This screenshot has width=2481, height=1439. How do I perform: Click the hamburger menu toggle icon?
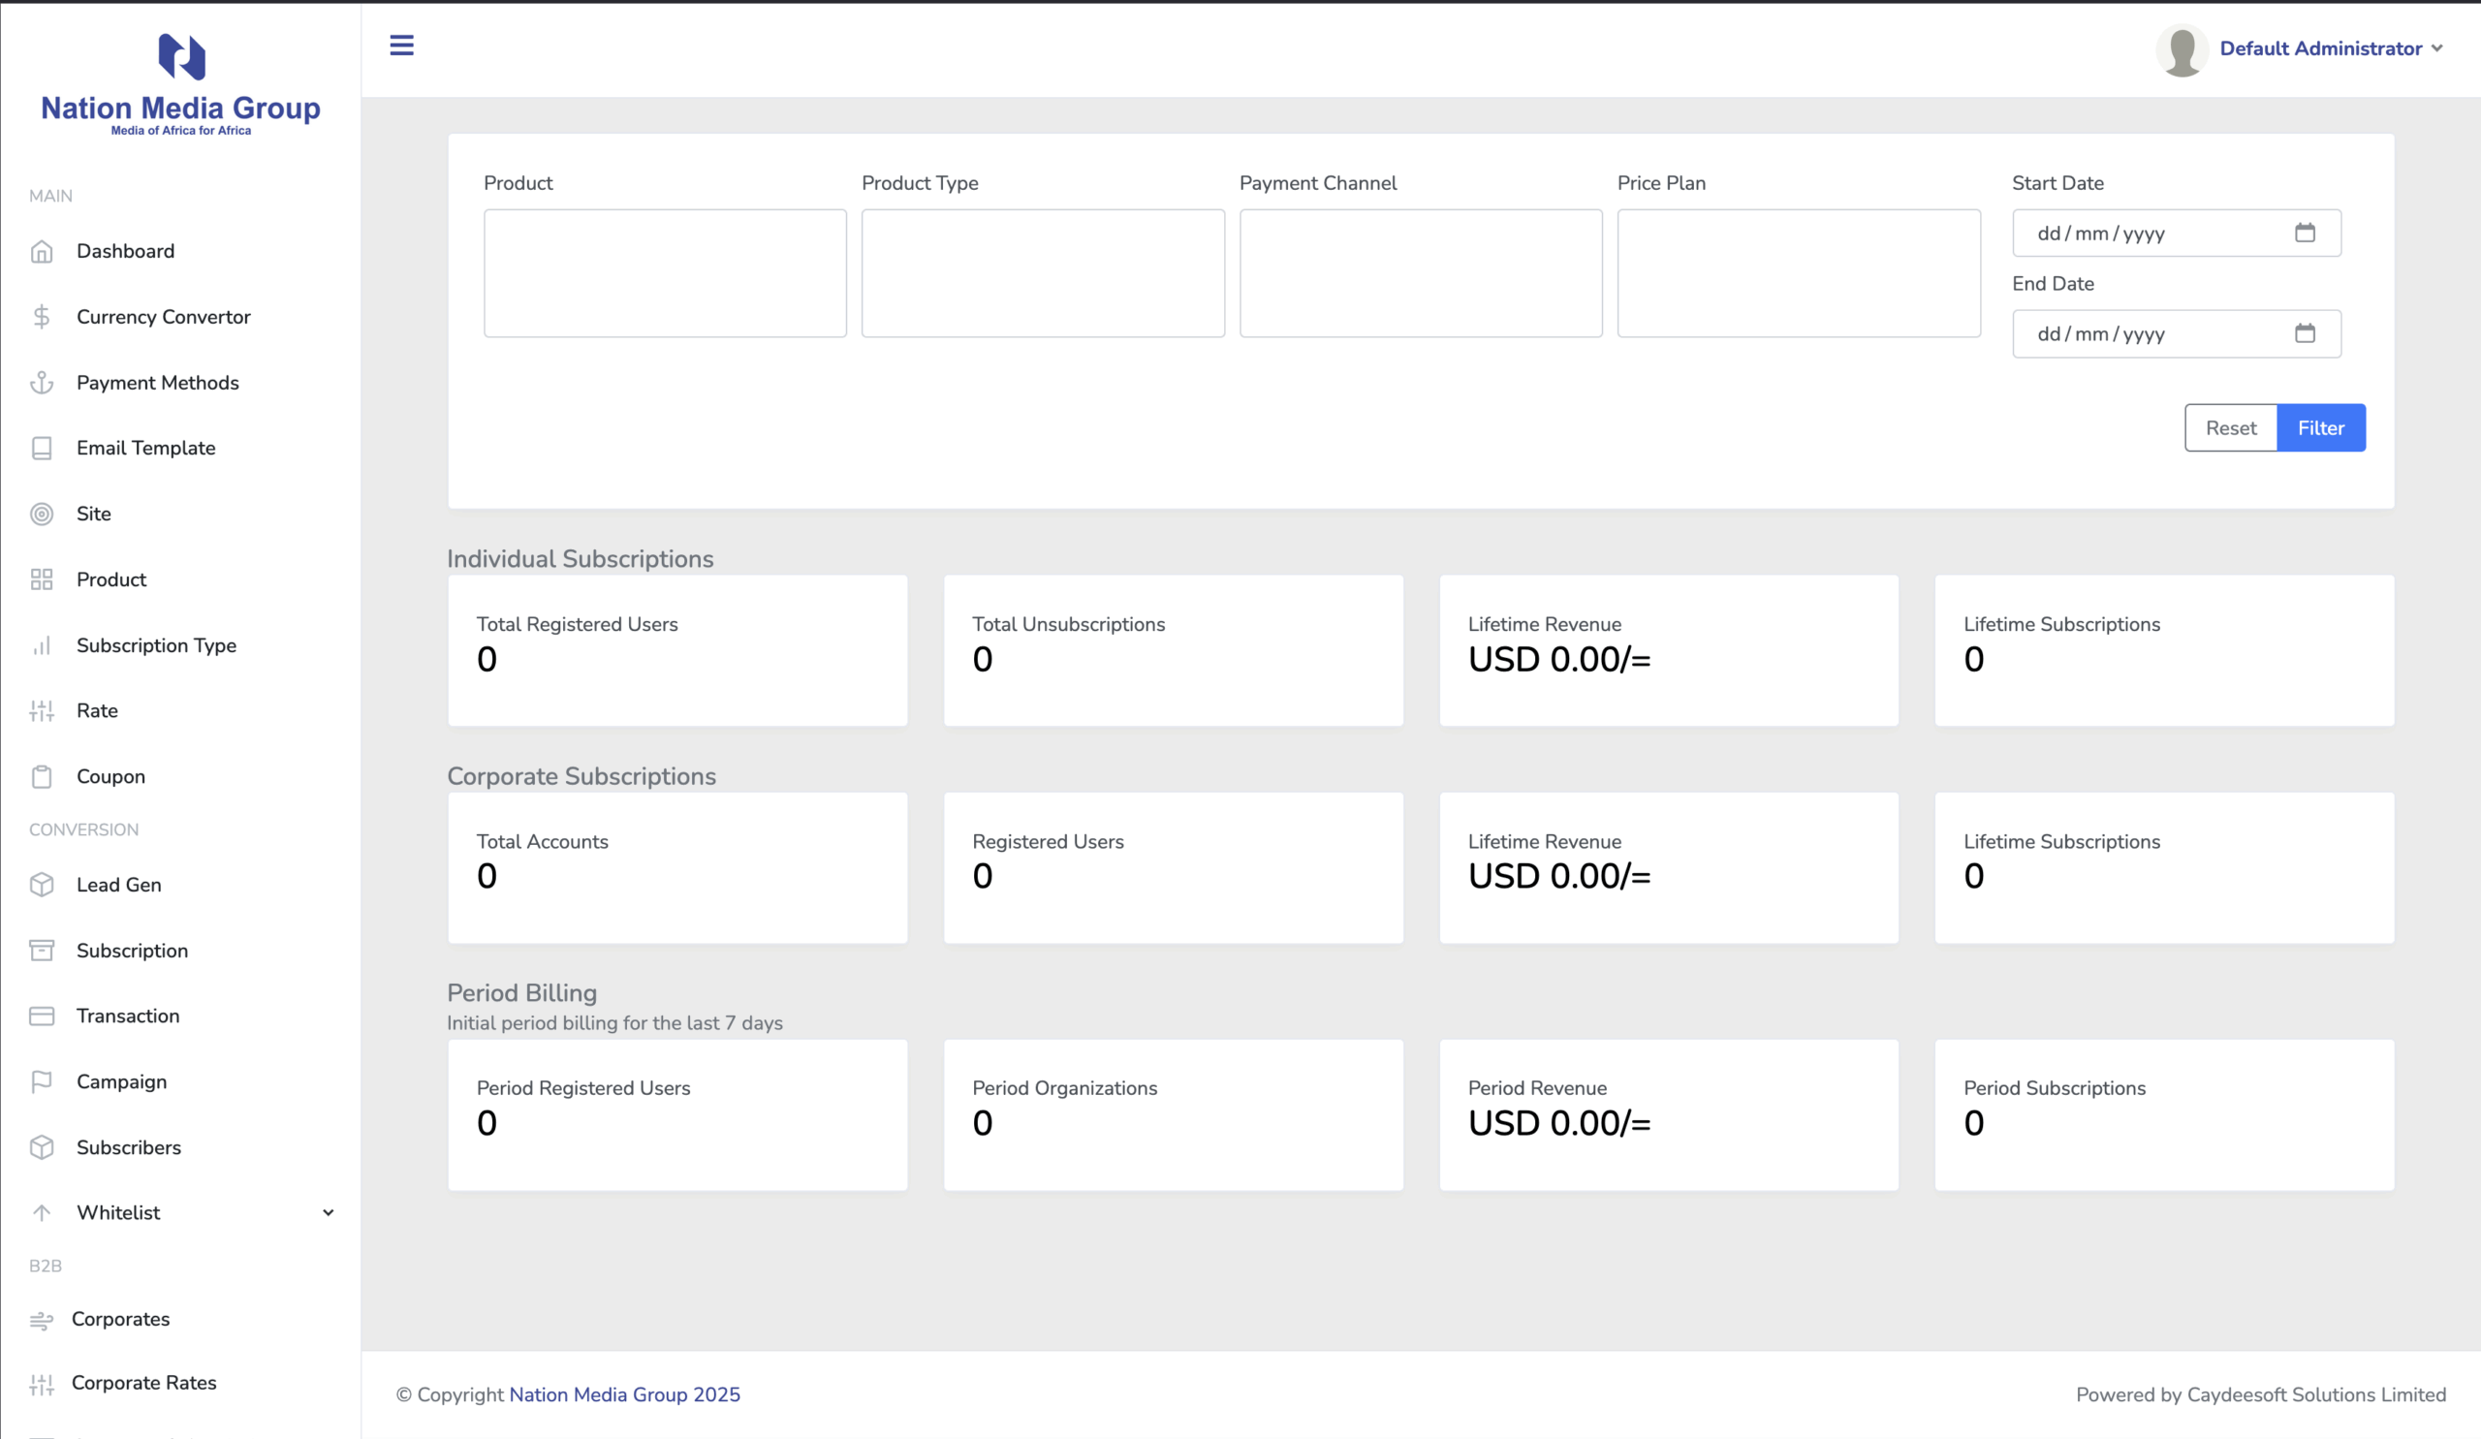pyautogui.click(x=401, y=46)
